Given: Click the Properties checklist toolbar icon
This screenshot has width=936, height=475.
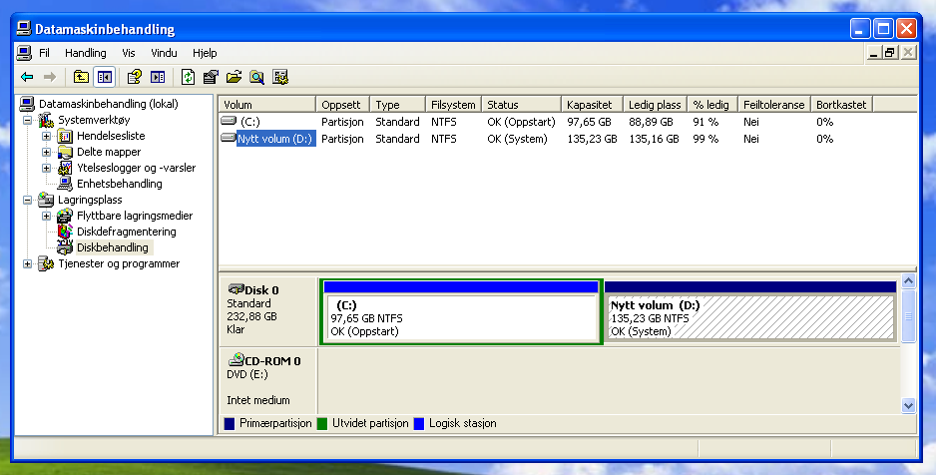Looking at the screenshot, I should click(x=211, y=77).
